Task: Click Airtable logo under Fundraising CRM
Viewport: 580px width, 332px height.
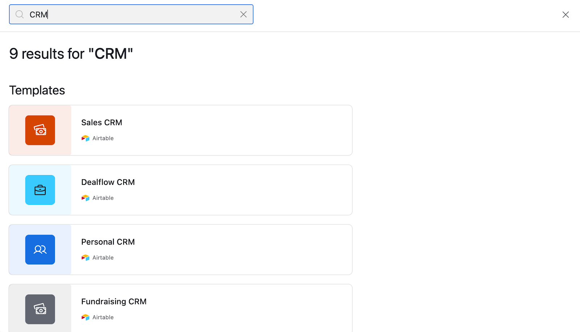Action: [86, 317]
